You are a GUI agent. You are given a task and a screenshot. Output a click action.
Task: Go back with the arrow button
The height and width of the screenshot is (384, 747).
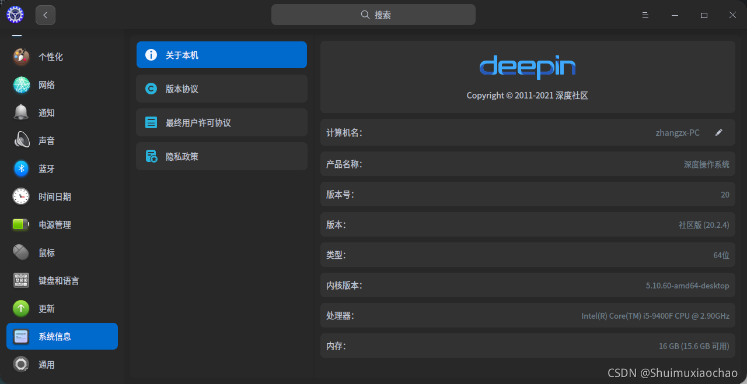(x=46, y=15)
